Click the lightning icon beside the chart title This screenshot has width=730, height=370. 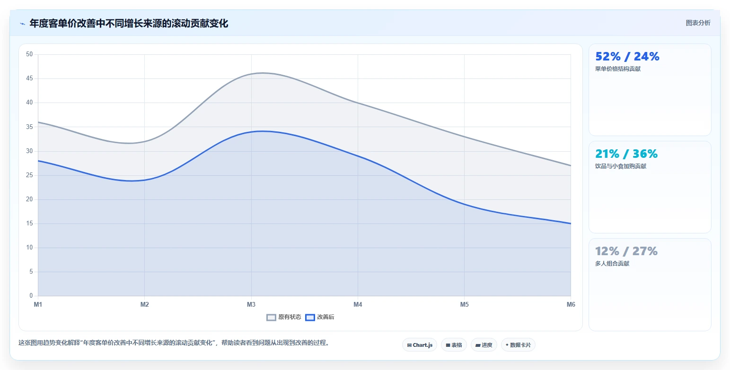(x=22, y=23)
